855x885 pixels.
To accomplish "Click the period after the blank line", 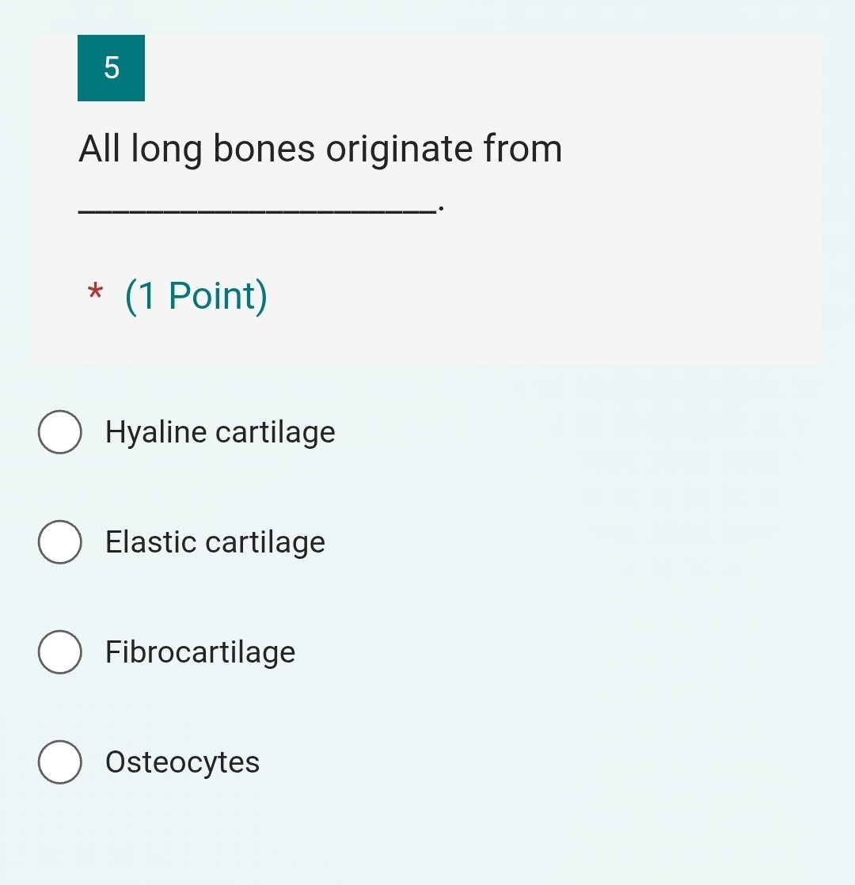I will coord(440,209).
